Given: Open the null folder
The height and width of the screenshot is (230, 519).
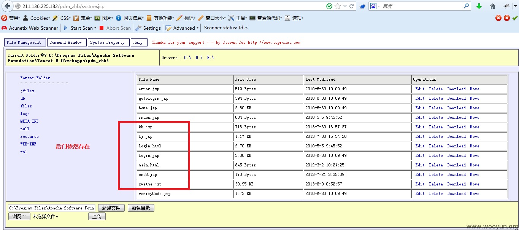Looking at the screenshot, I should (x=25, y=129).
